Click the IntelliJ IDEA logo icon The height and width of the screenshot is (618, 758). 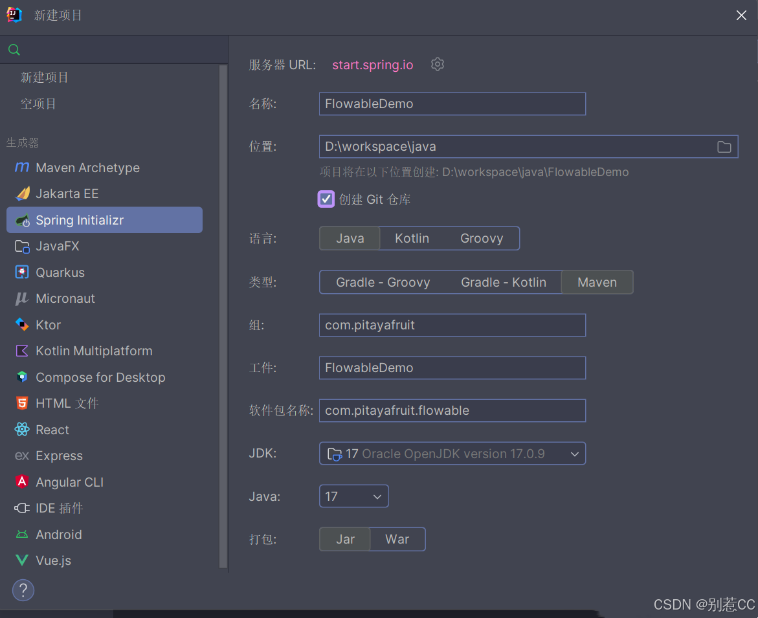coord(14,15)
